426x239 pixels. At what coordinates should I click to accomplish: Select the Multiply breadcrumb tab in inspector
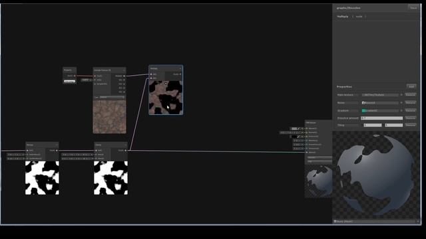[x=343, y=17]
